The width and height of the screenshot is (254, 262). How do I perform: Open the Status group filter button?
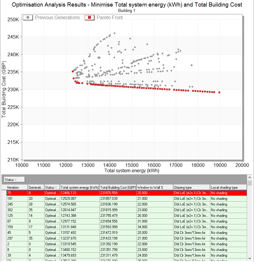point(15,179)
